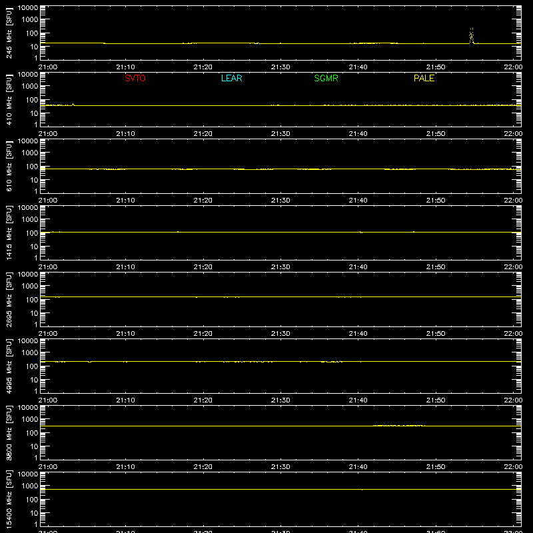Click the 100 tick label on the 1415 MHz axis
This screenshot has height=533, width=533.
point(32,233)
